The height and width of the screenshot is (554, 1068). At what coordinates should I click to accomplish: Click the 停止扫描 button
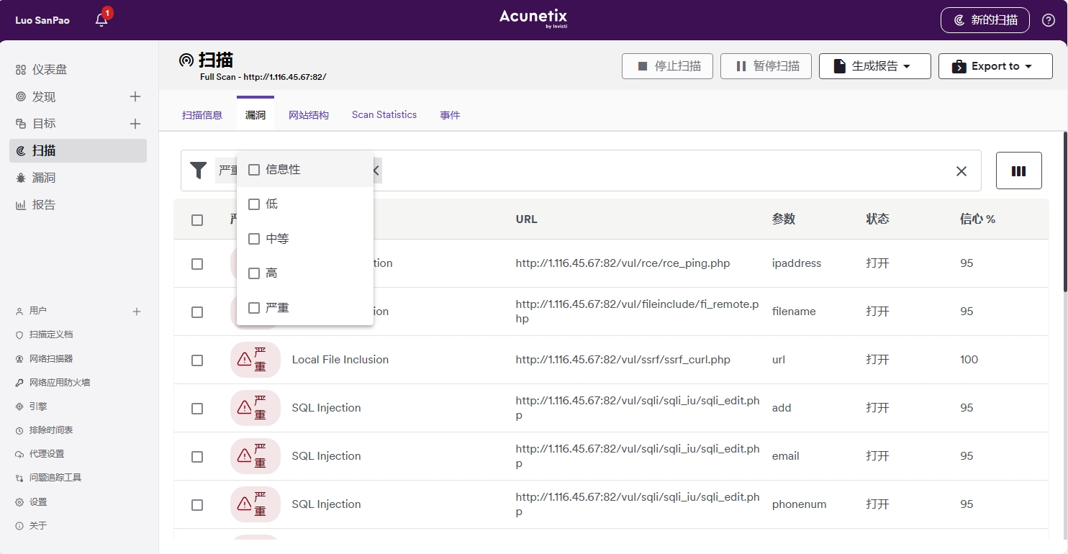coord(668,66)
